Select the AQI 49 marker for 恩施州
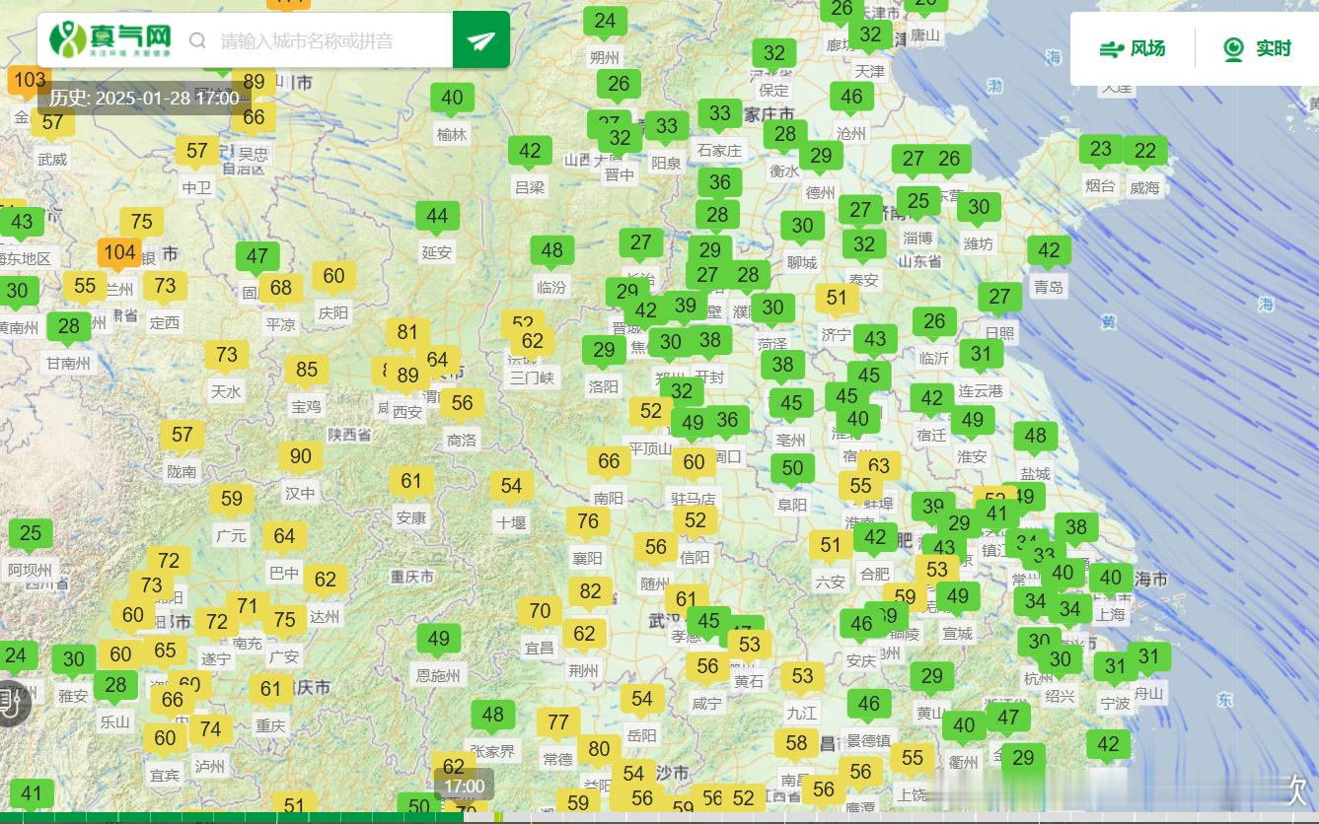 439,639
